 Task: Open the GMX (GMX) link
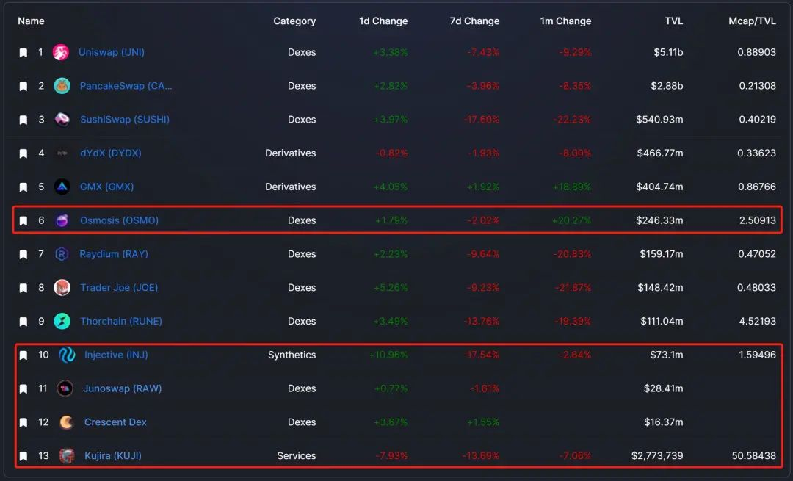106,187
